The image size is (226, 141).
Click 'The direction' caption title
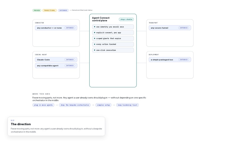click(x=21, y=124)
